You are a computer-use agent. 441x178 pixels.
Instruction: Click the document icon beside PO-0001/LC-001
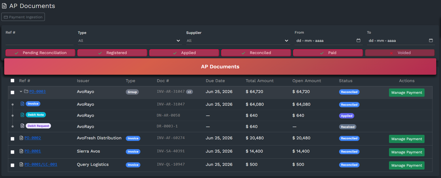(21, 164)
